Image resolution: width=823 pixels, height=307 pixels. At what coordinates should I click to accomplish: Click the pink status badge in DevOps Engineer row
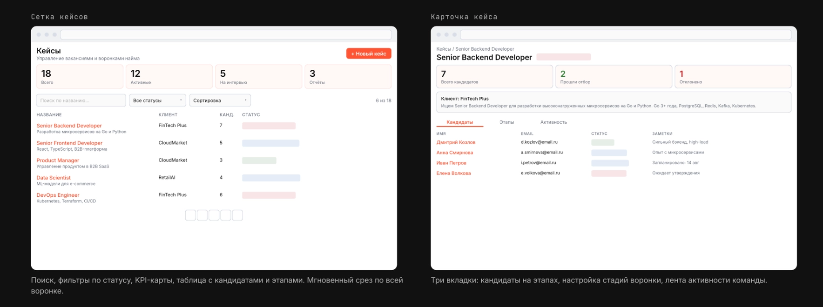(269, 195)
